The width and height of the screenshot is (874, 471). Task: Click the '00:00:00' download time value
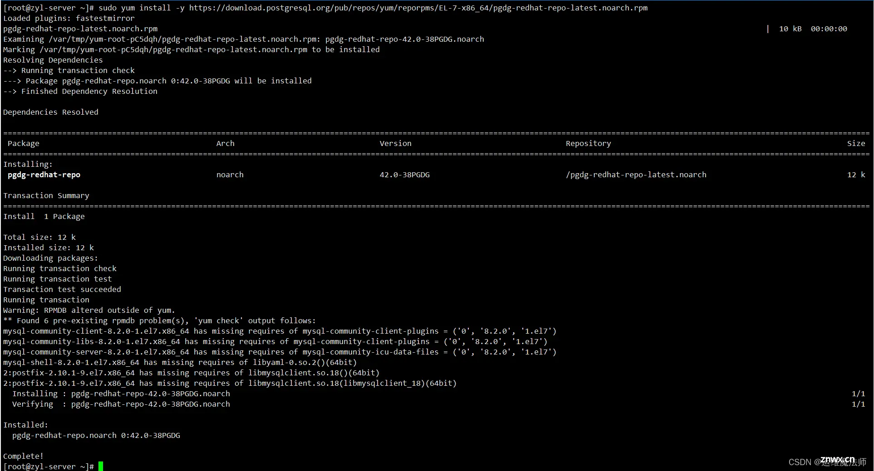click(x=829, y=29)
